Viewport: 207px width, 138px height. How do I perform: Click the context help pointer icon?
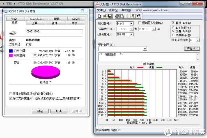(x=138, y=16)
